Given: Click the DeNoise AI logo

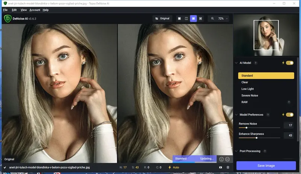Looking at the screenshot, I should [8, 18].
